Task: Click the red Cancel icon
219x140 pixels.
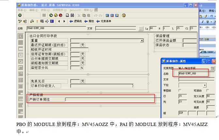Action: [x=61, y=15]
